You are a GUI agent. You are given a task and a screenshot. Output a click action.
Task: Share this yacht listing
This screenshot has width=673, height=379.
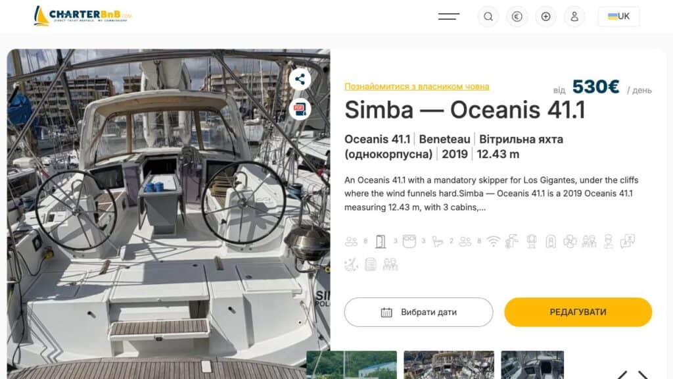tap(300, 79)
